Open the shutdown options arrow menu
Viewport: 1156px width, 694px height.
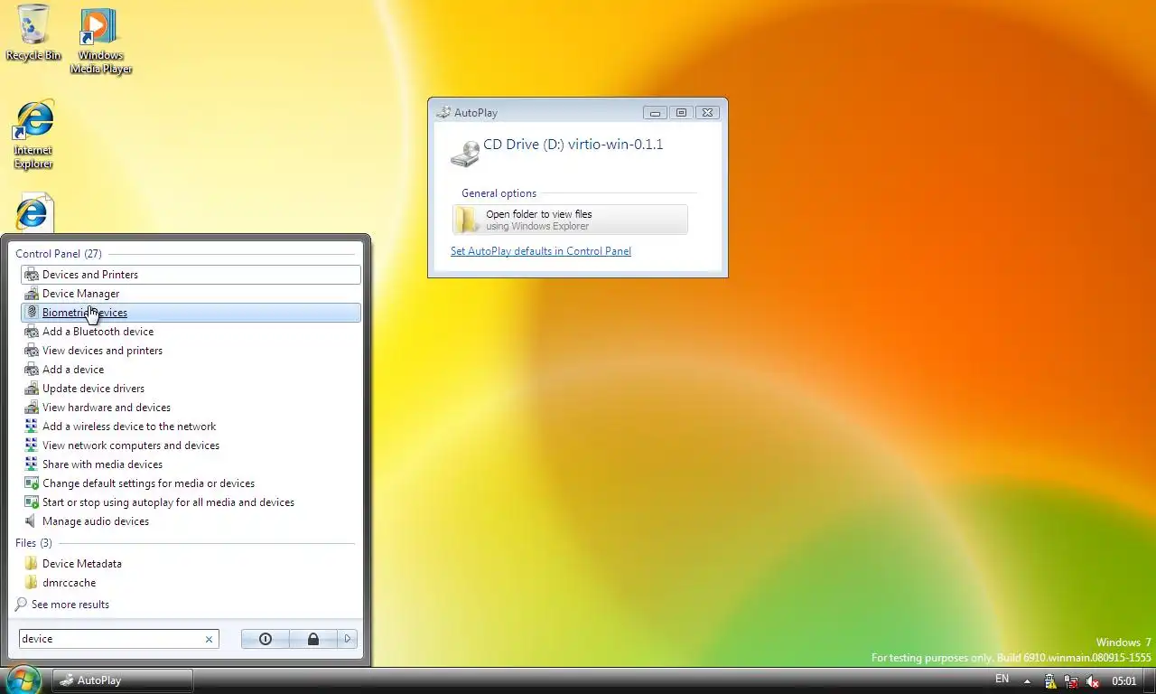348,639
